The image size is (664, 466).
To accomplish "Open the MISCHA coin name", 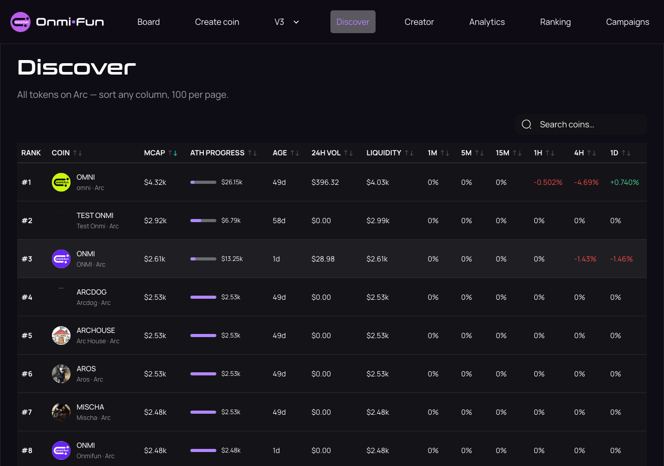I will pos(90,407).
